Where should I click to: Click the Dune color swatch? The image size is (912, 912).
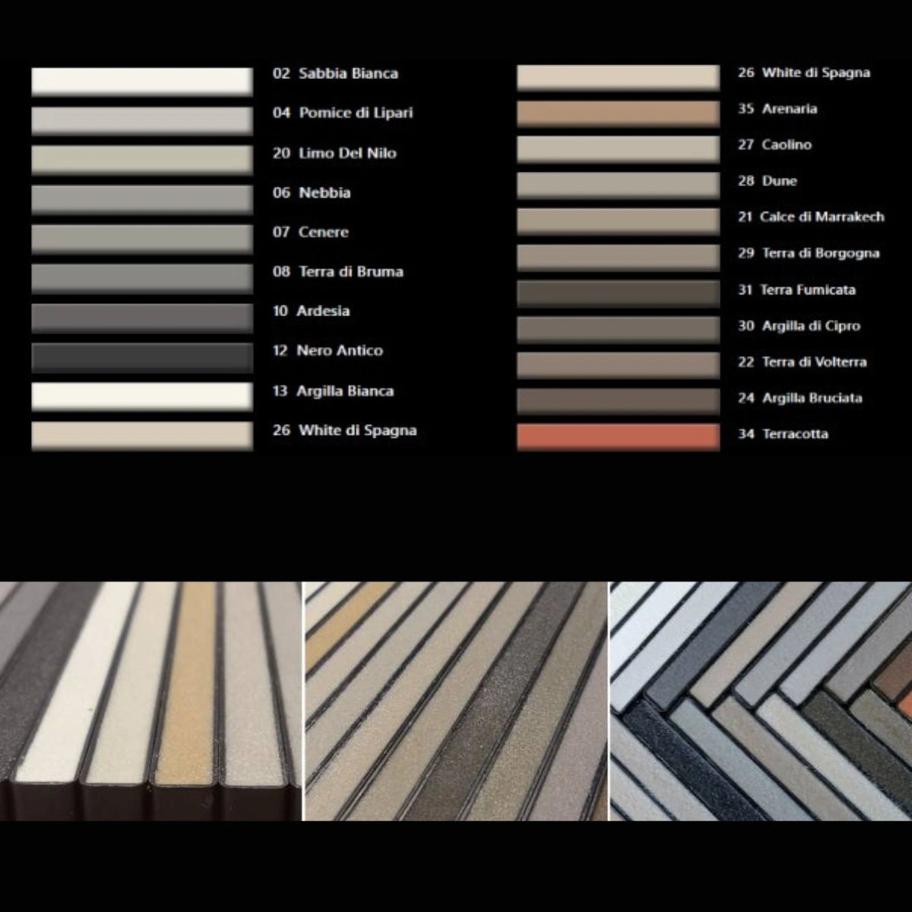pyautogui.click(x=618, y=185)
